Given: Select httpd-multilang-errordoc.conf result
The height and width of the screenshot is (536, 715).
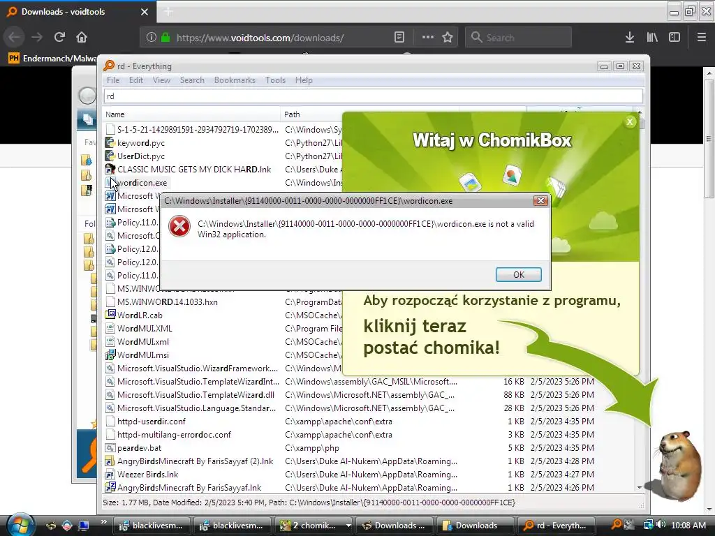Looking at the screenshot, I should (x=174, y=434).
